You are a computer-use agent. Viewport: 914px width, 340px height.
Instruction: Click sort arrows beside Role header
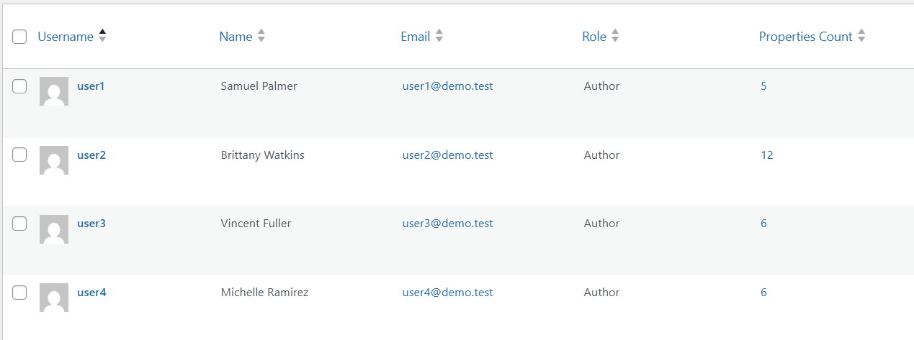point(615,36)
